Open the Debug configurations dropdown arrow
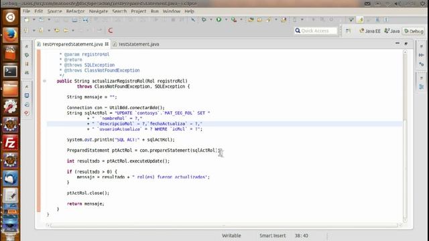Image resolution: width=429 pixels, height=241 pixels. pos(211,19)
